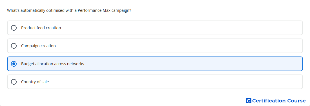Viewport: 310px width, 106px height.
Task: Click blank area of Product feed creation card
Action: pos(178,28)
